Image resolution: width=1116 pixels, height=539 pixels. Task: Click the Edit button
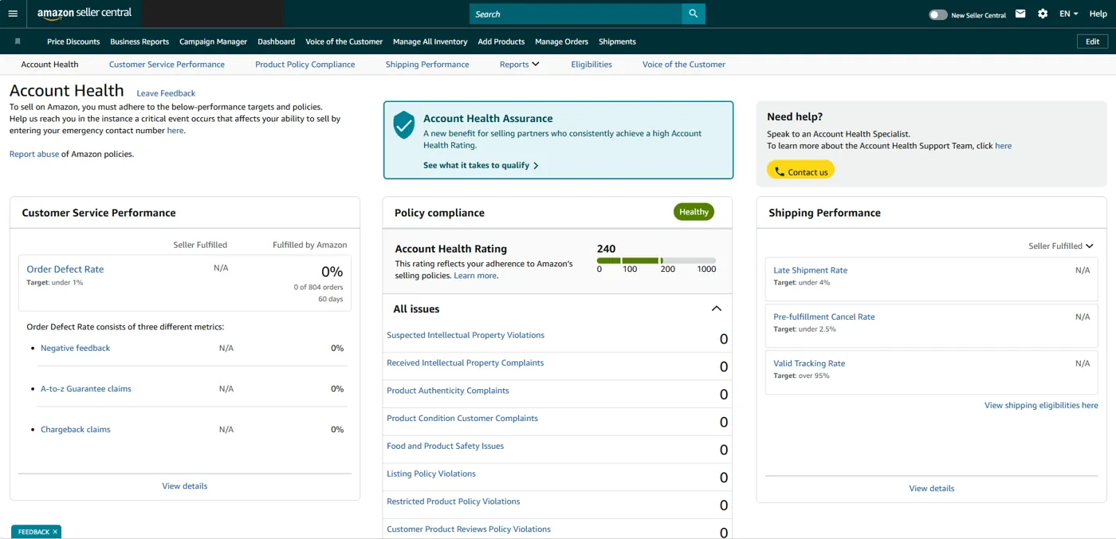pos(1092,41)
